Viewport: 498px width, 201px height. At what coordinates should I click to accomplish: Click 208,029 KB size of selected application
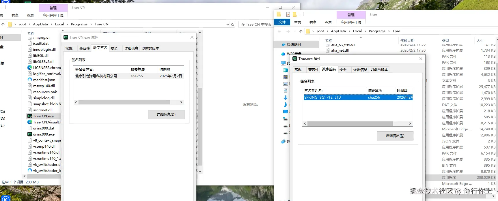(486, 178)
